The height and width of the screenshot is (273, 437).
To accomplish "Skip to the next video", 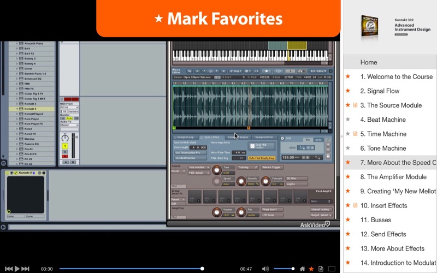I will (25, 269).
